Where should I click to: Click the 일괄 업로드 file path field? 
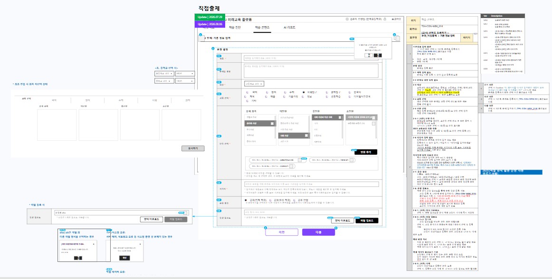point(312,212)
